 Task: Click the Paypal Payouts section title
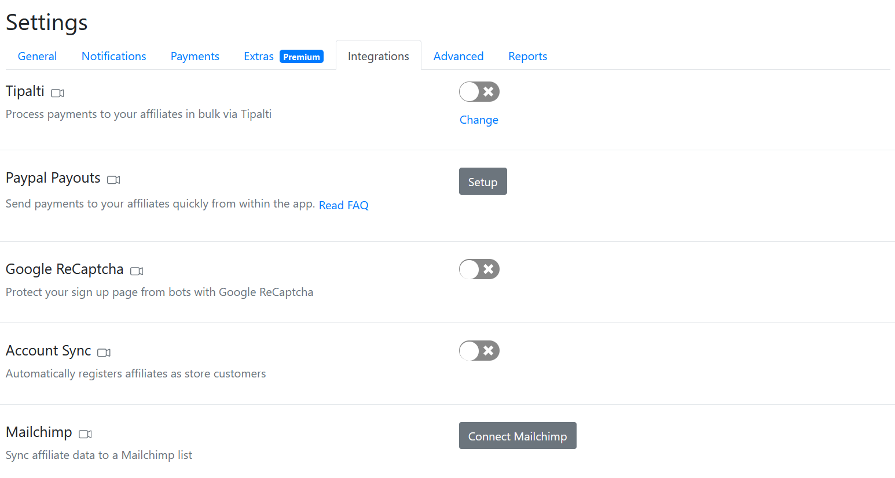pos(53,178)
